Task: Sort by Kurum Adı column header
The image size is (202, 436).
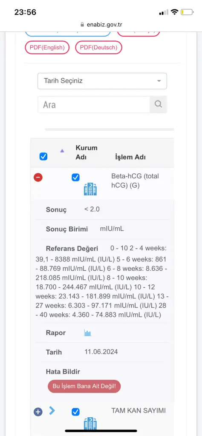Action: pyautogui.click(x=87, y=152)
